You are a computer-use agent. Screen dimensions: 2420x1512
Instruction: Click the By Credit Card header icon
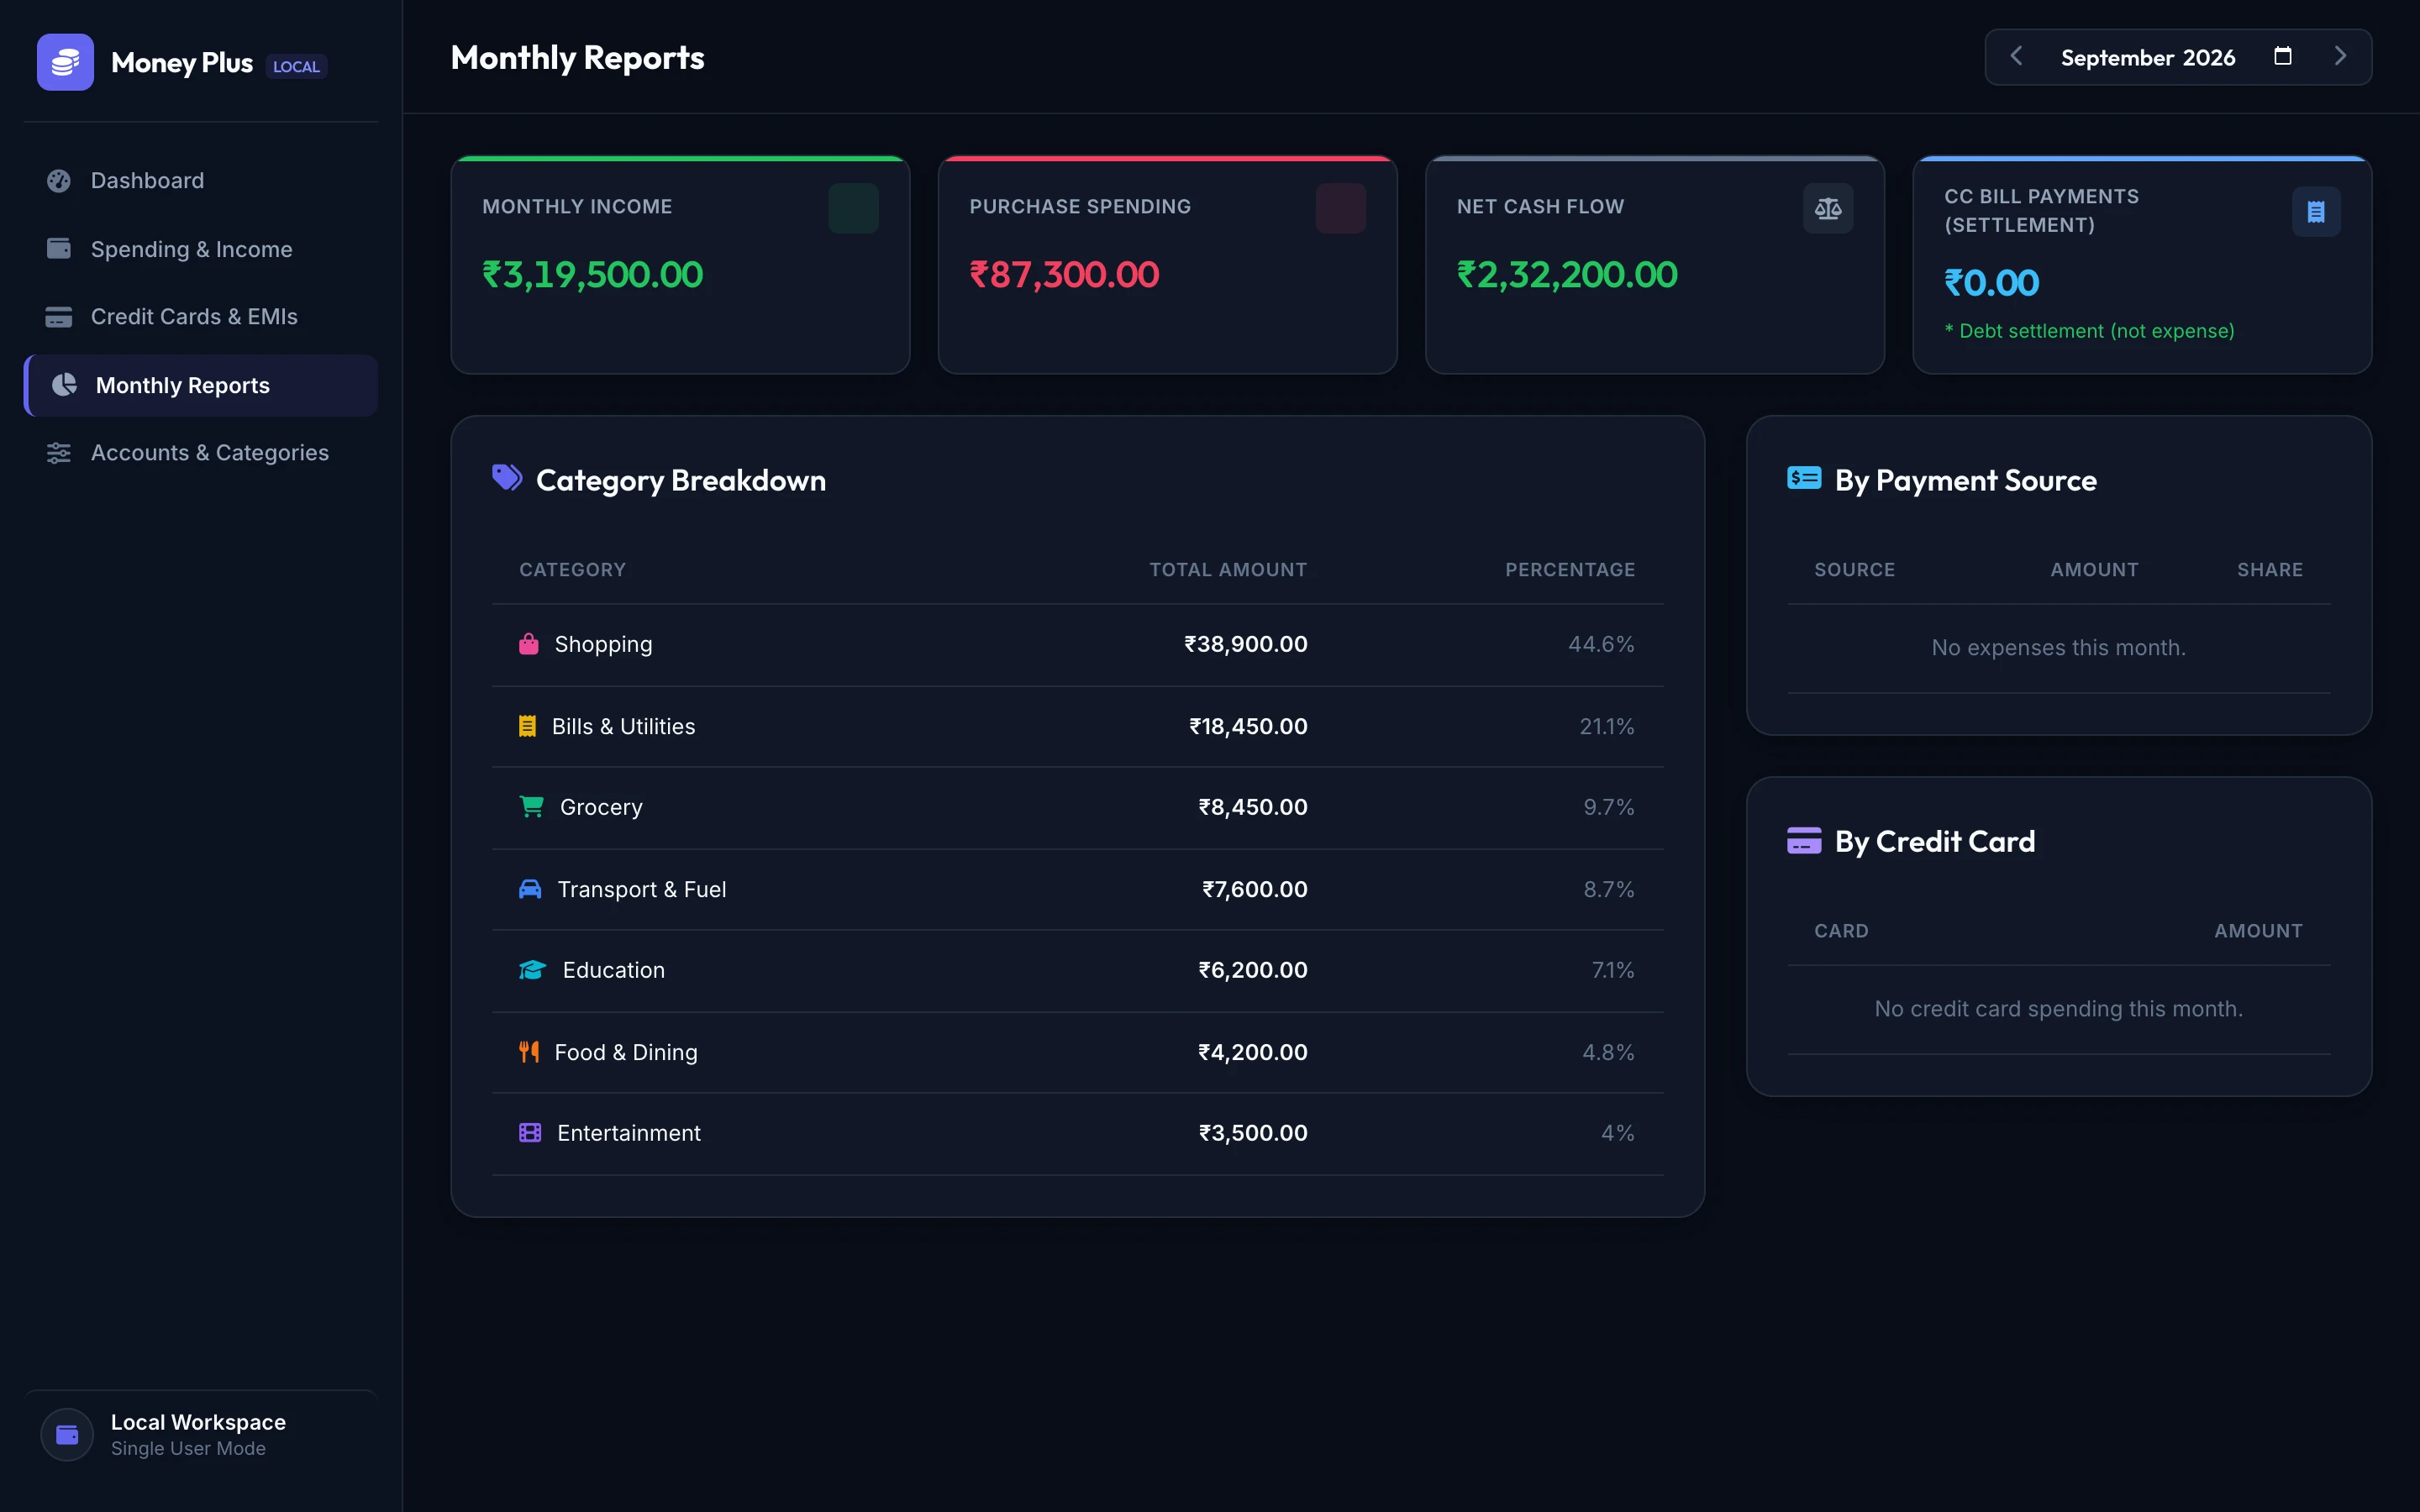[1804, 840]
